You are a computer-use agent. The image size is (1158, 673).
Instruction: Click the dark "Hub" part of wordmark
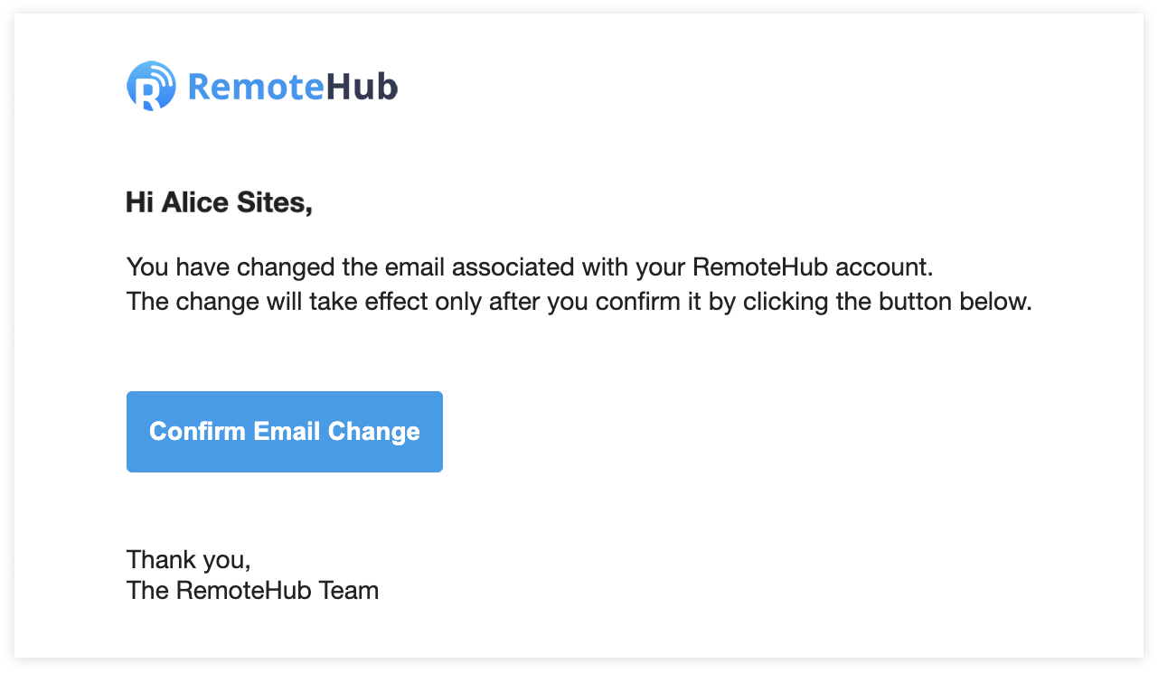(x=362, y=87)
